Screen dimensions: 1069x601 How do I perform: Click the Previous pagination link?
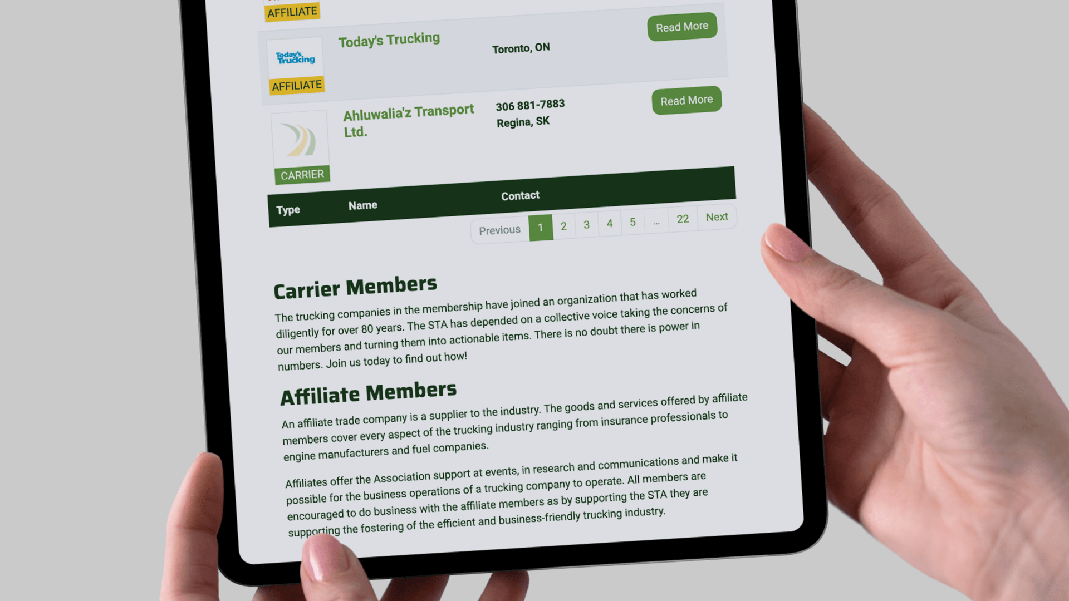click(x=499, y=230)
